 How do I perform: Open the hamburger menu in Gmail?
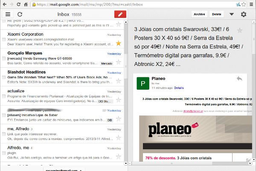coord(8,14)
